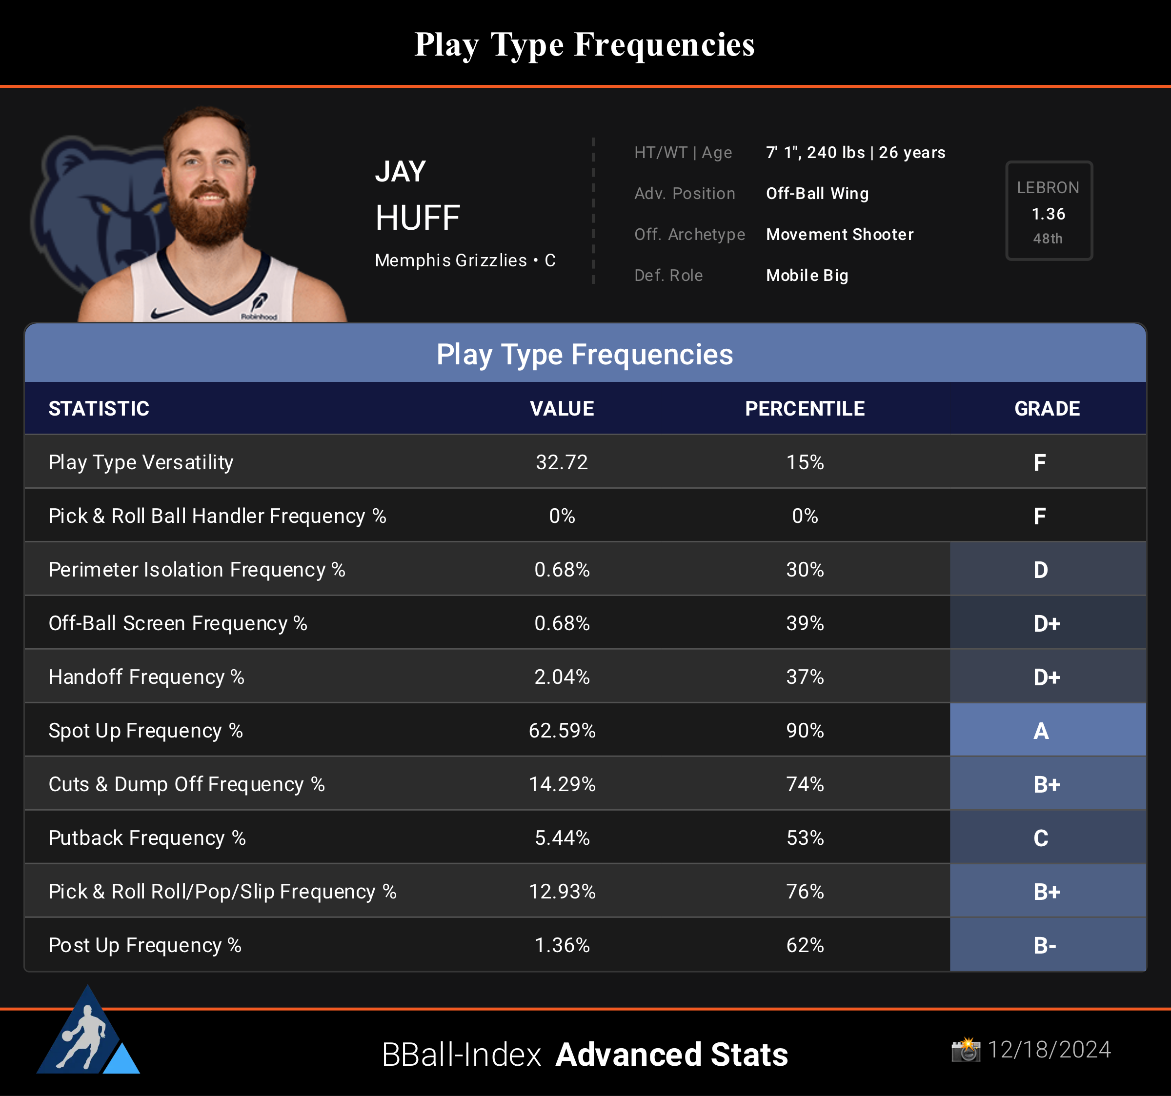Click the camera icon beside the date

pos(966,1050)
